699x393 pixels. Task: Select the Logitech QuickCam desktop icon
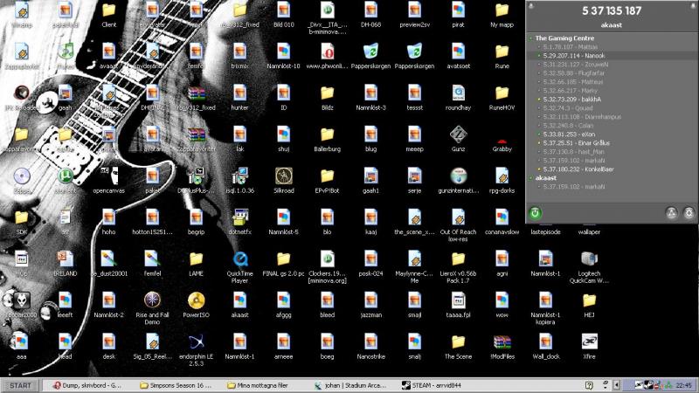point(590,260)
